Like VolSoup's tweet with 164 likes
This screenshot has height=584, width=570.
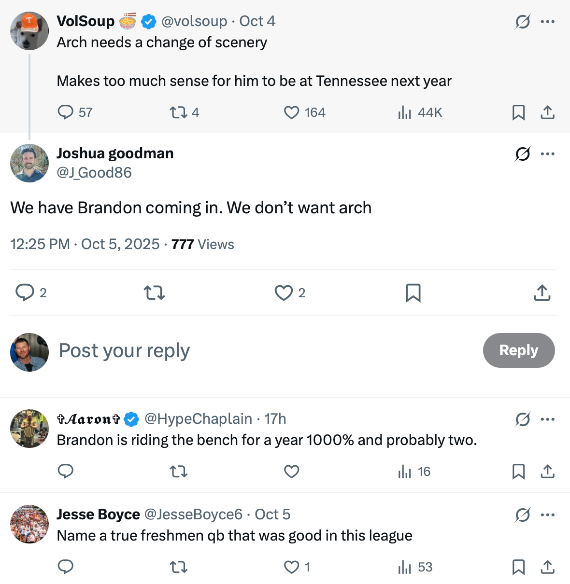coord(291,112)
